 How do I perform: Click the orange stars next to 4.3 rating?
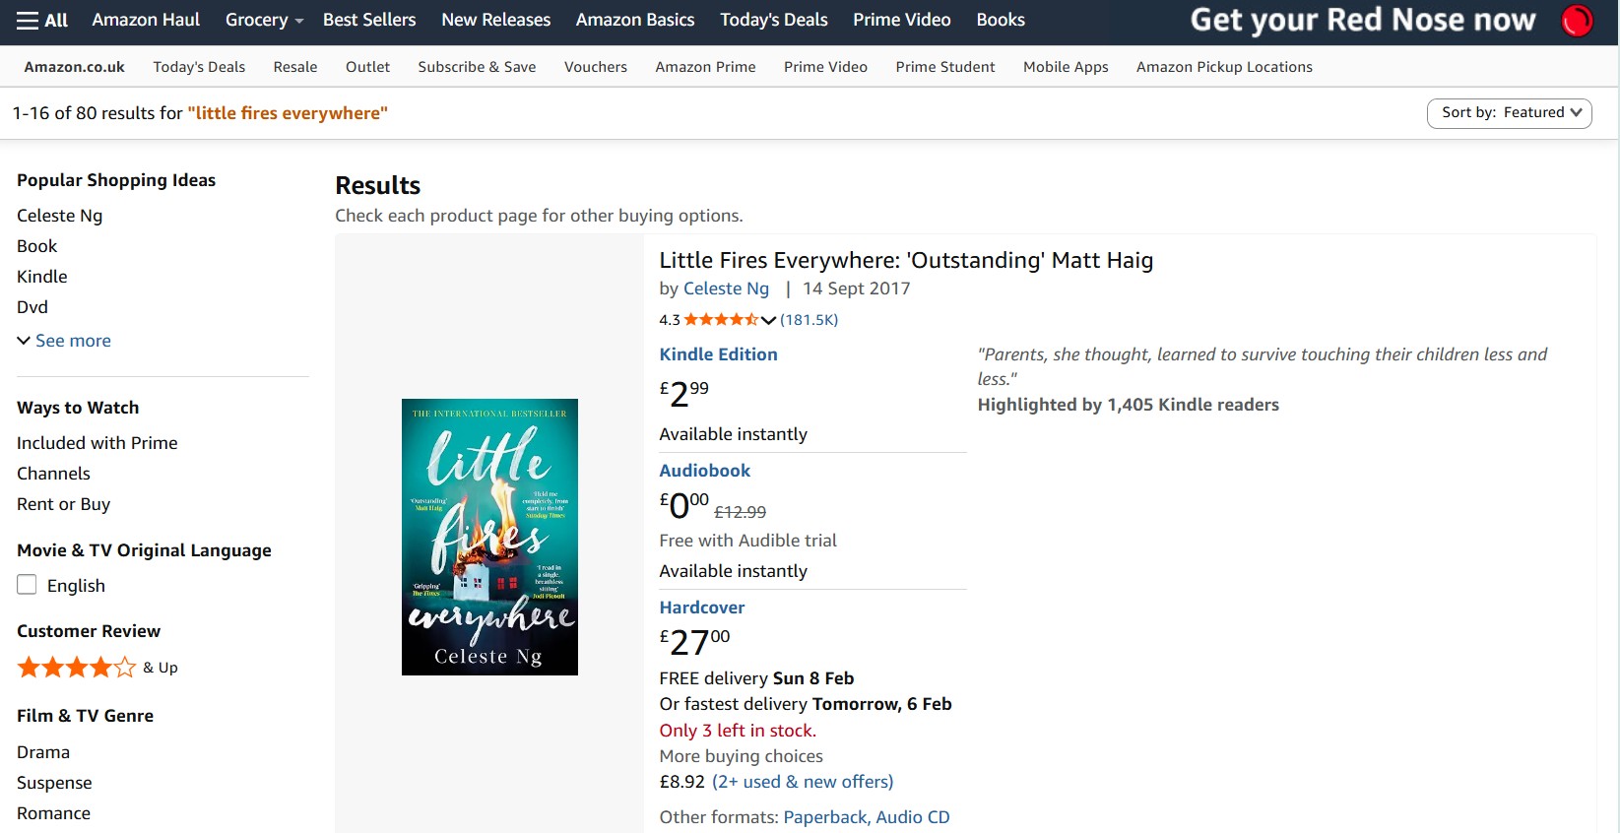[x=719, y=319]
